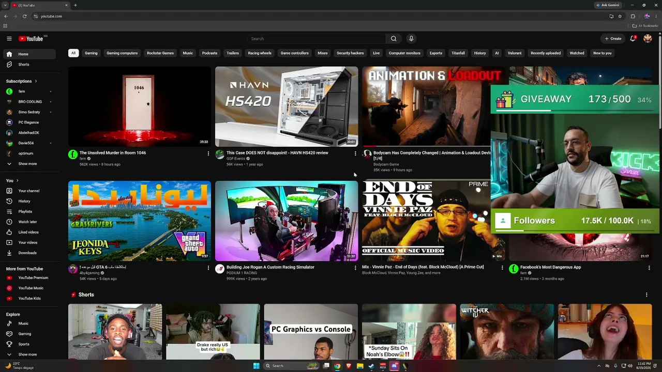Expand the Explore Show more list
Image resolution: width=662 pixels, height=372 pixels.
coord(30,354)
